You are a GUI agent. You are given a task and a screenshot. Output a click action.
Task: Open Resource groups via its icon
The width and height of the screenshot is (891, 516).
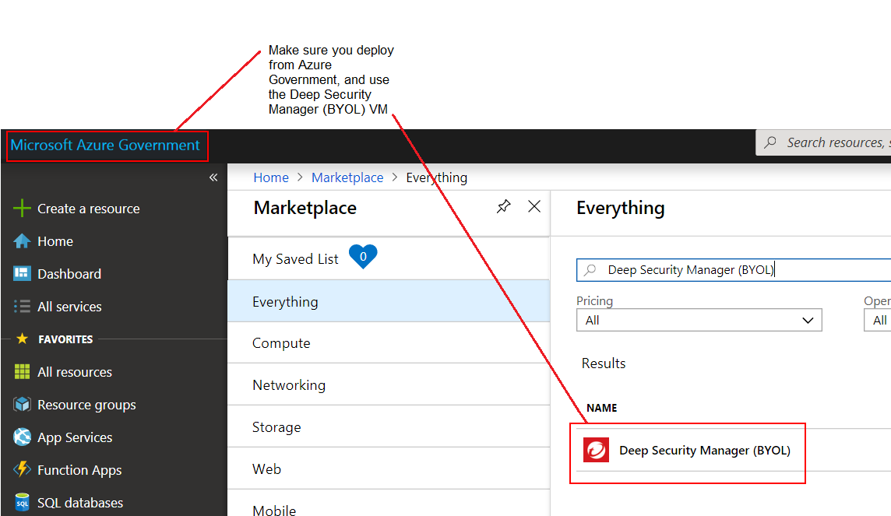point(23,404)
